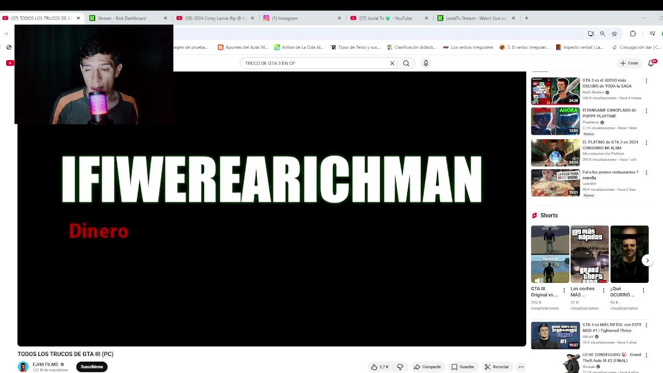Click the video title TODOS LOS TRUCOS DE GTA III

65,354
